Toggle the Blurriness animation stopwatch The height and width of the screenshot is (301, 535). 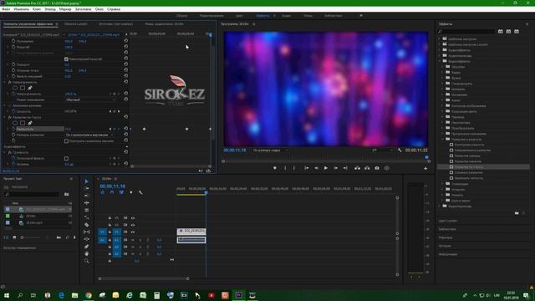tap(13, 129)
